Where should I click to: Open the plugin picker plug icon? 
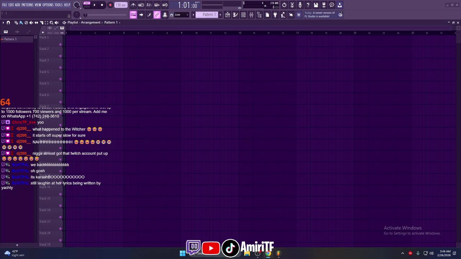pos(275,15)
